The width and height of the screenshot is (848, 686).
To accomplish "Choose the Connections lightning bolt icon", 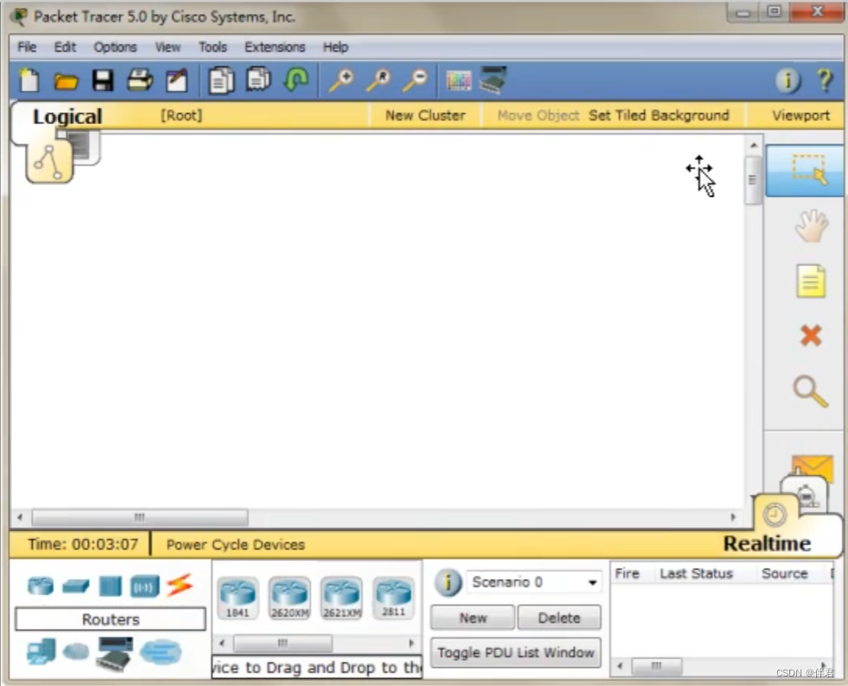I will (x=180, y=585).
